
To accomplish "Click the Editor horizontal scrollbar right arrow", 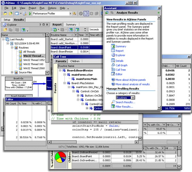I will [136, 142].
